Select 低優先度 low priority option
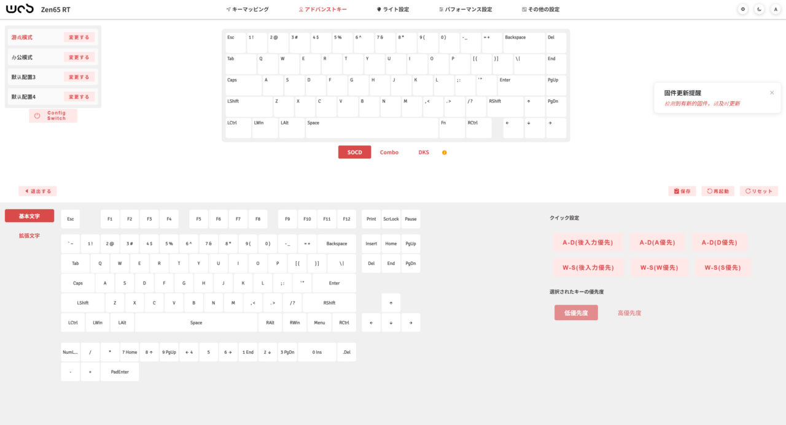Screen dimensions: 786x425 (x=576, y=313)
